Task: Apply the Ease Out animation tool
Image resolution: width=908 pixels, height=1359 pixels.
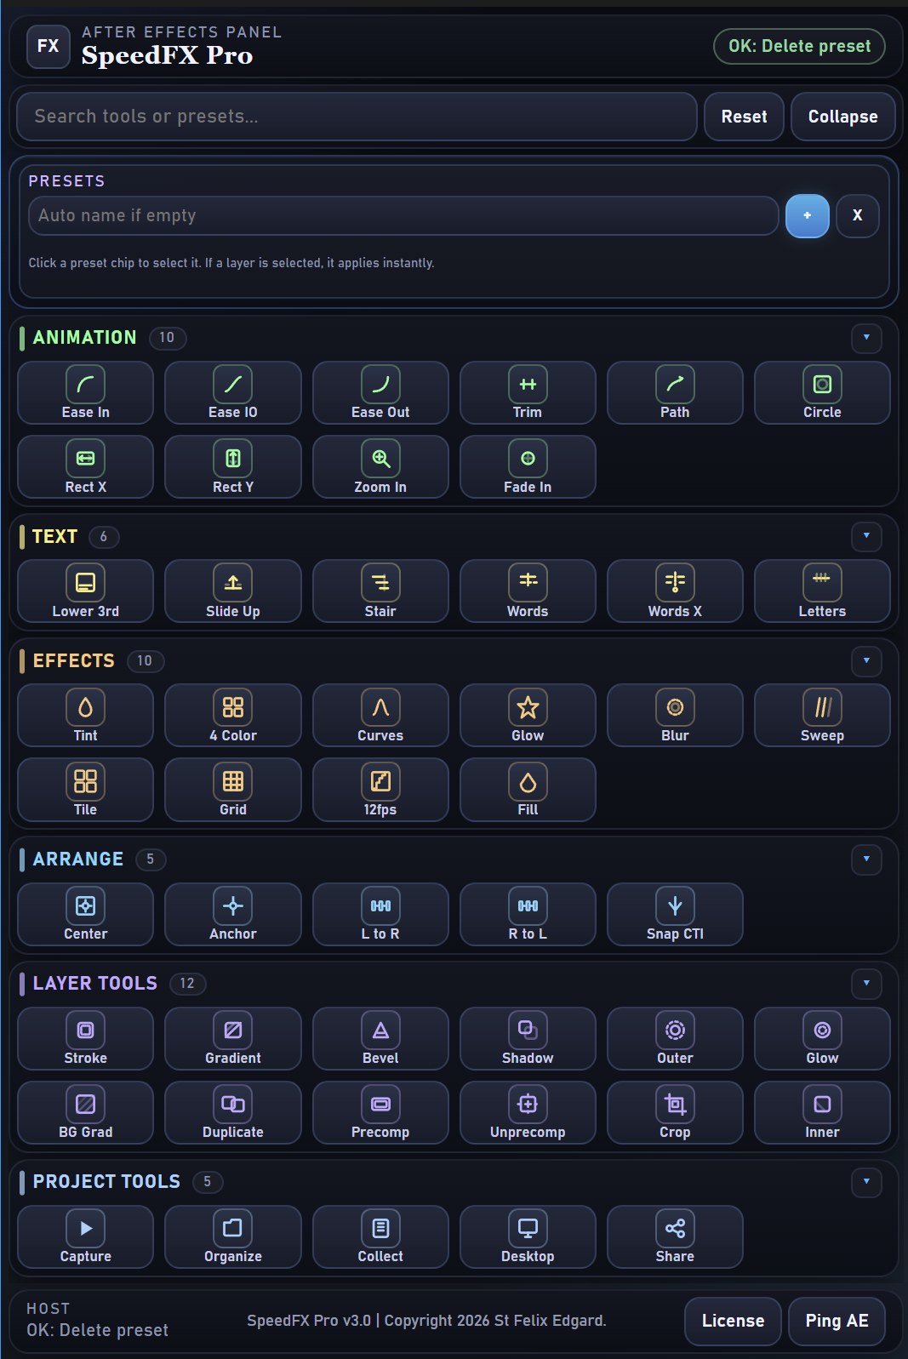Action: [380, 392]
